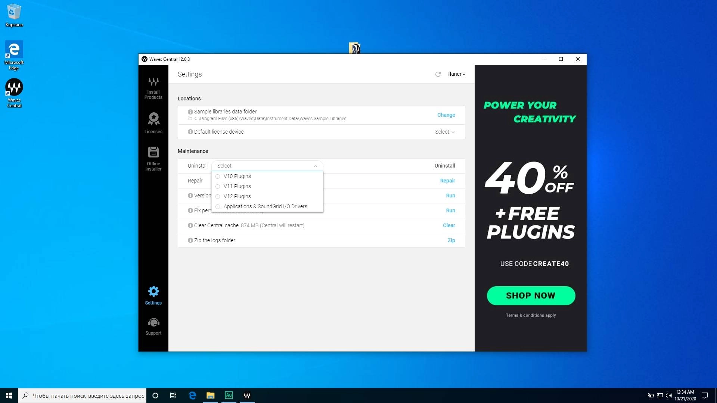Click Run for the Version row
Image resolution: width=717 pixels, height=403 pixels.
450,196
